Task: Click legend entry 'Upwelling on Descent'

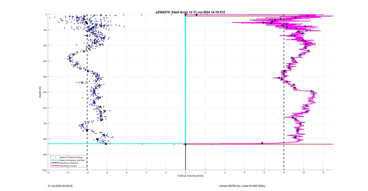Action: (69, 163)
